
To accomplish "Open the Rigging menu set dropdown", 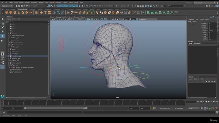I will click(x=7, y=6).
